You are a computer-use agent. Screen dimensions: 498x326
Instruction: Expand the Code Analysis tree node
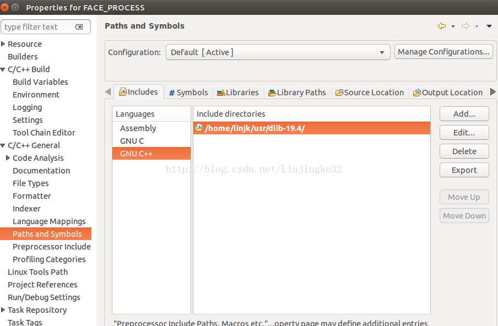pos(8,158)
